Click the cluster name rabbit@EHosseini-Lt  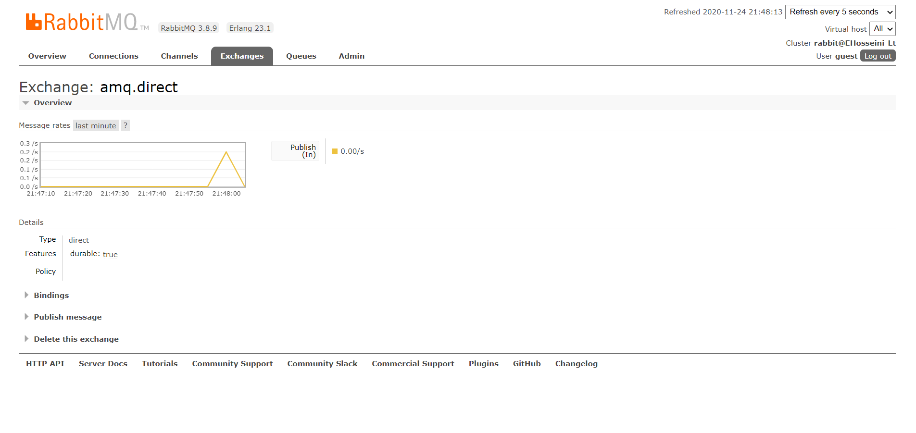[x=854, y=43]
